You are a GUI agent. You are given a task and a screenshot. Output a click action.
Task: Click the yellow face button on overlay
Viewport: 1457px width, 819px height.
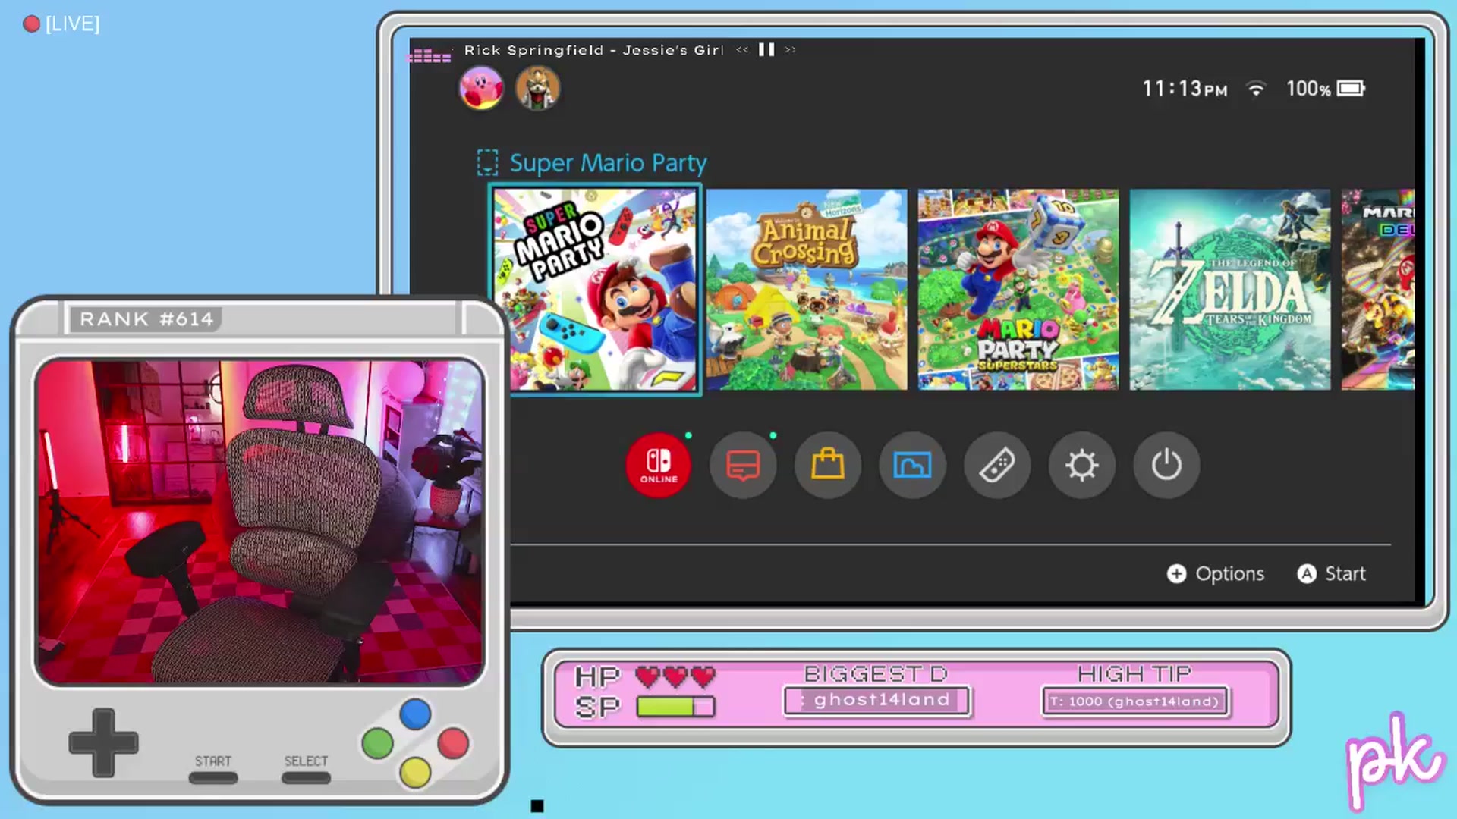415,773
